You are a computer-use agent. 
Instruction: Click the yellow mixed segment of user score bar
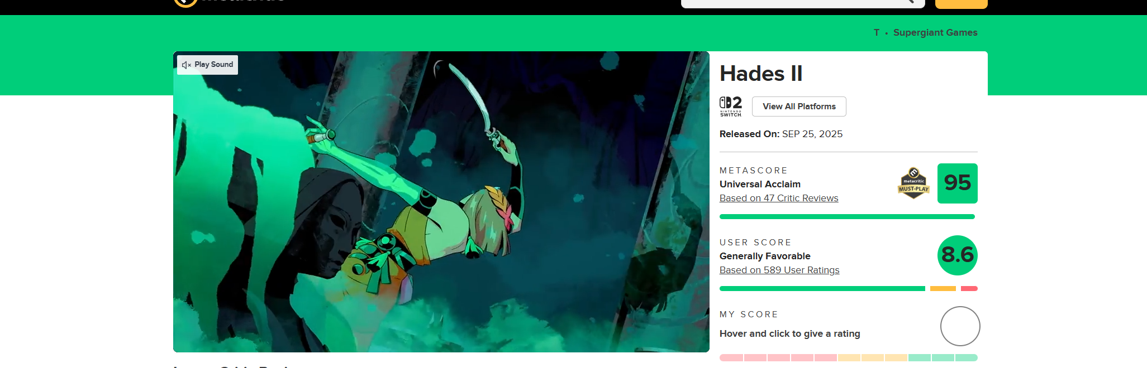[x=943, y=288]
